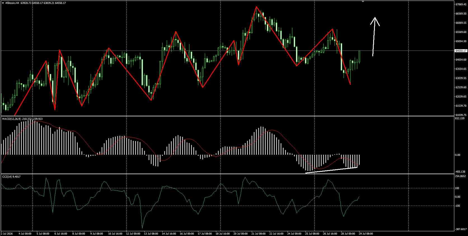Select the 17 Jul 08:00 time label
Screen dimensions: 468x236
click(205, 234)
